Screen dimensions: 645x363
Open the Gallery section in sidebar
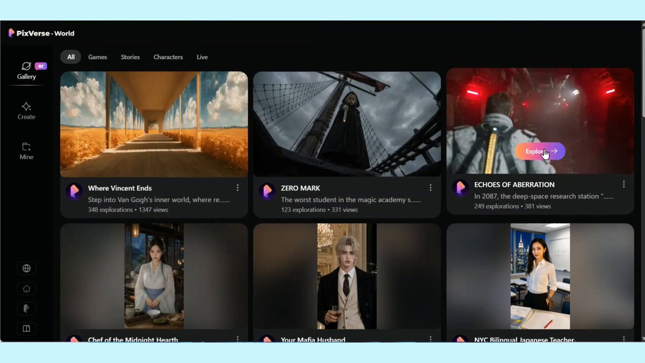[x=26, y=71]
